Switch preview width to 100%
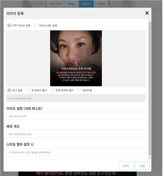Viewport: 164px width, 176px height. (101, 4)
